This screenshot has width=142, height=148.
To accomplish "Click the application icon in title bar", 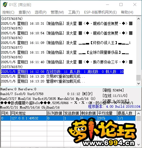I will coord(5,5).
